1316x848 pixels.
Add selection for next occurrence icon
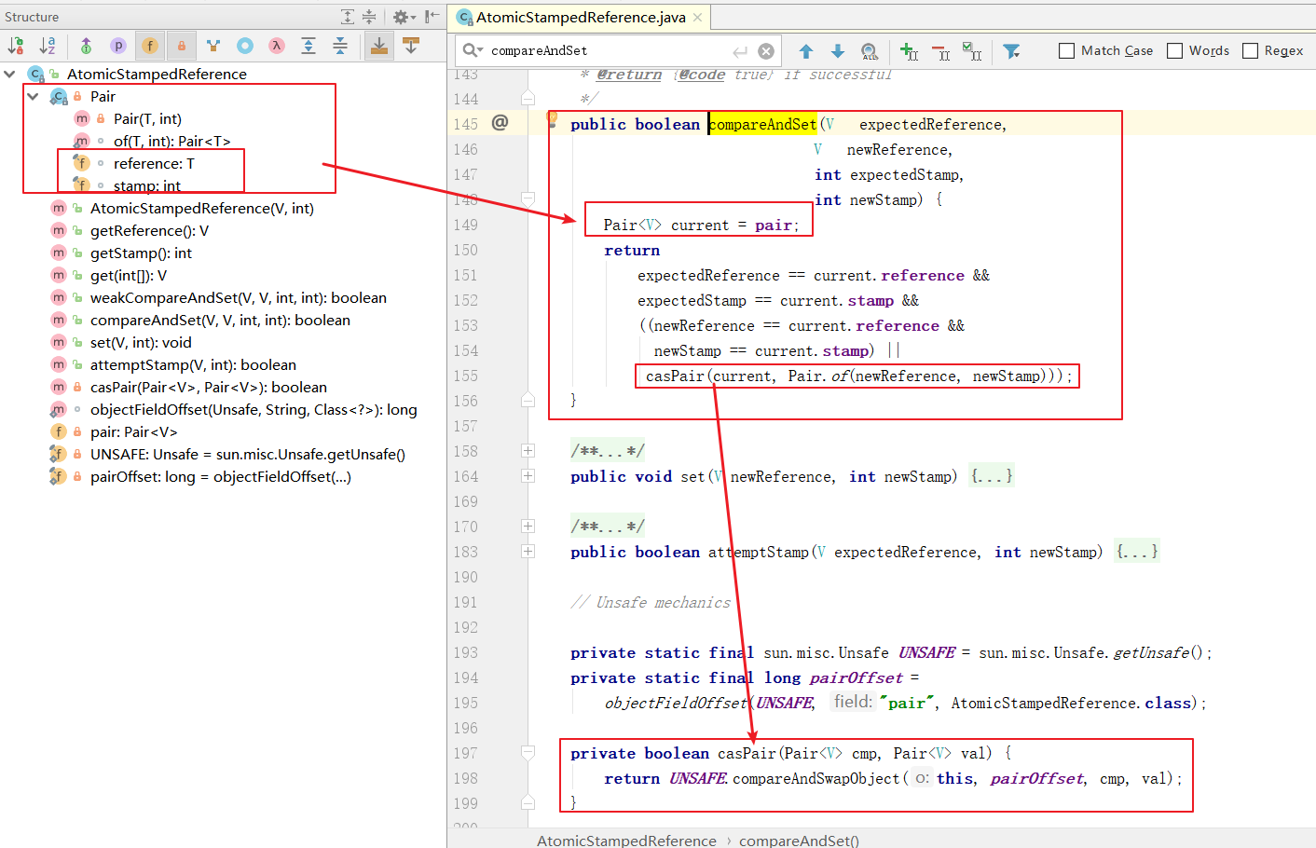tap(910, 51)
